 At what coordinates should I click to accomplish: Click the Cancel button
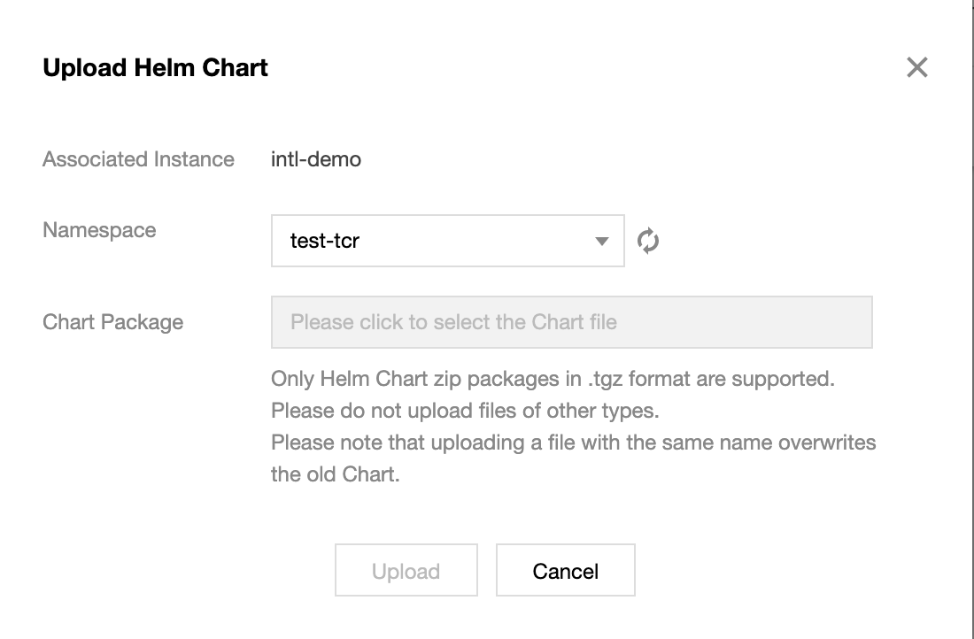(x=565, y=570)
